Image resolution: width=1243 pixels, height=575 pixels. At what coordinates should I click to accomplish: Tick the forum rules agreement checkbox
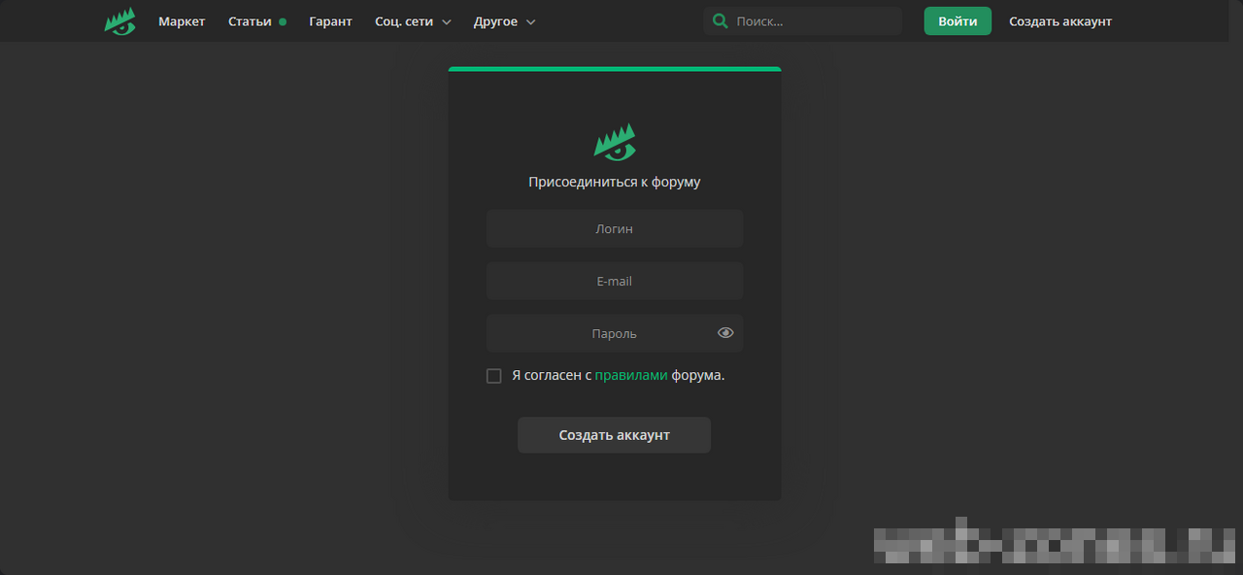(x=494, y=376)
